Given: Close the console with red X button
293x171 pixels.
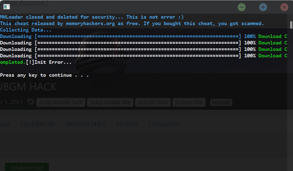Looking at the screenshot, I should (284, 7).
